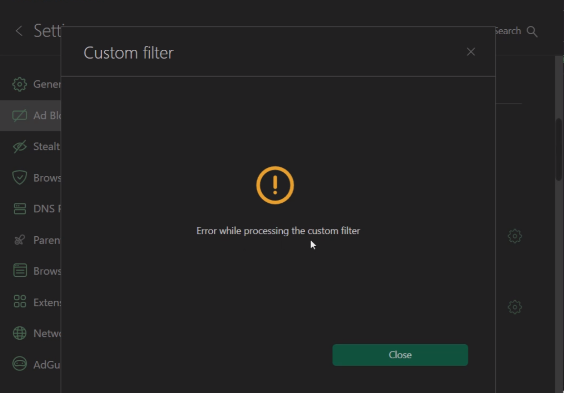Select DNS Protection server icon

click(x=20, y=208)
